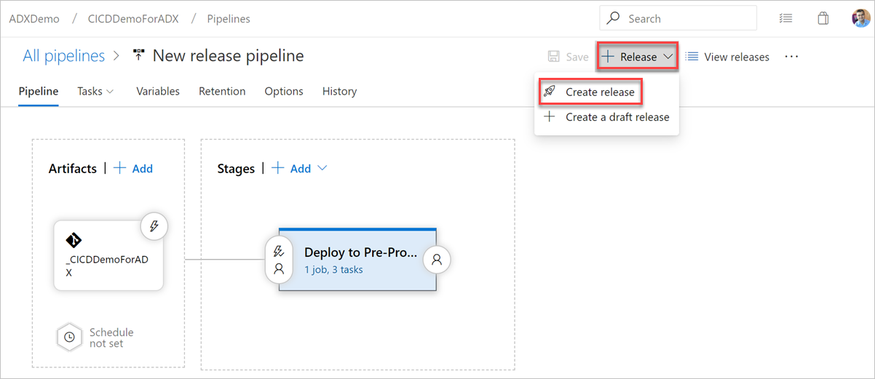The image size is (875, 379).
Task: Go to the History tab
Action: point(339,91)
